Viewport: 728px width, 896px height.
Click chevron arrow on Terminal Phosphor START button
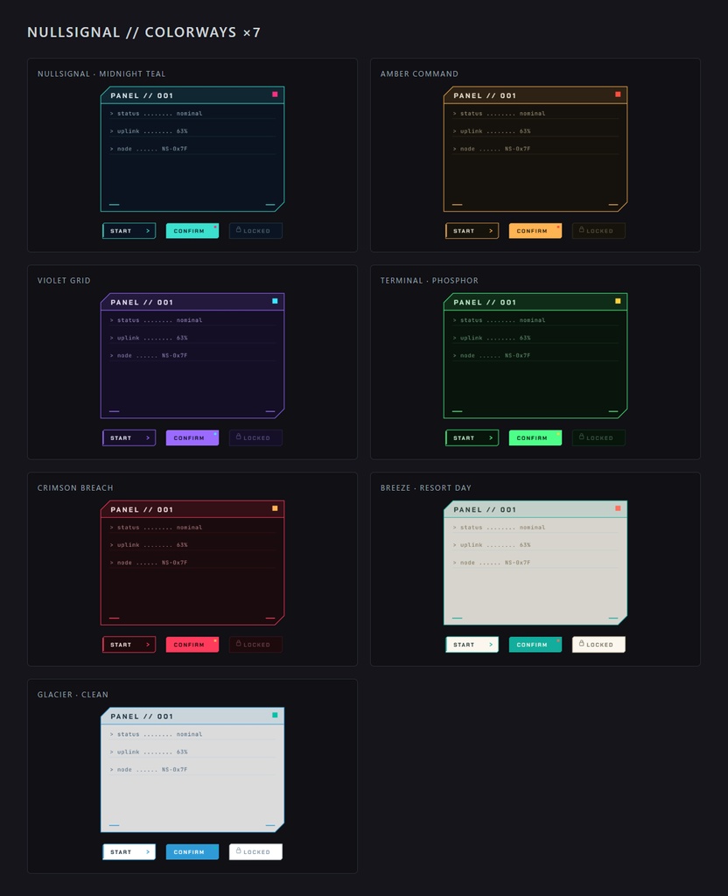click(490, 437)
